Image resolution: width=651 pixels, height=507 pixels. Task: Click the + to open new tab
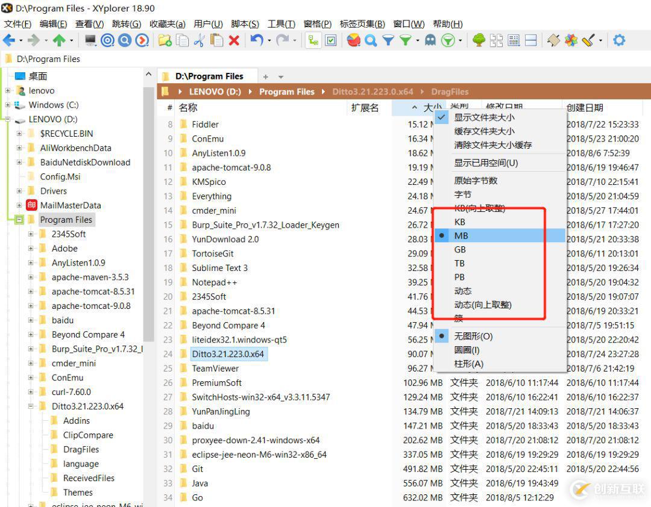point(264,76)
